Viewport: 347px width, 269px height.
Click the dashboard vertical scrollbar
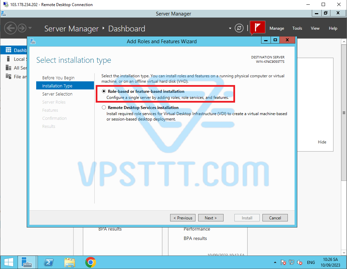click(x=344, y=113)
